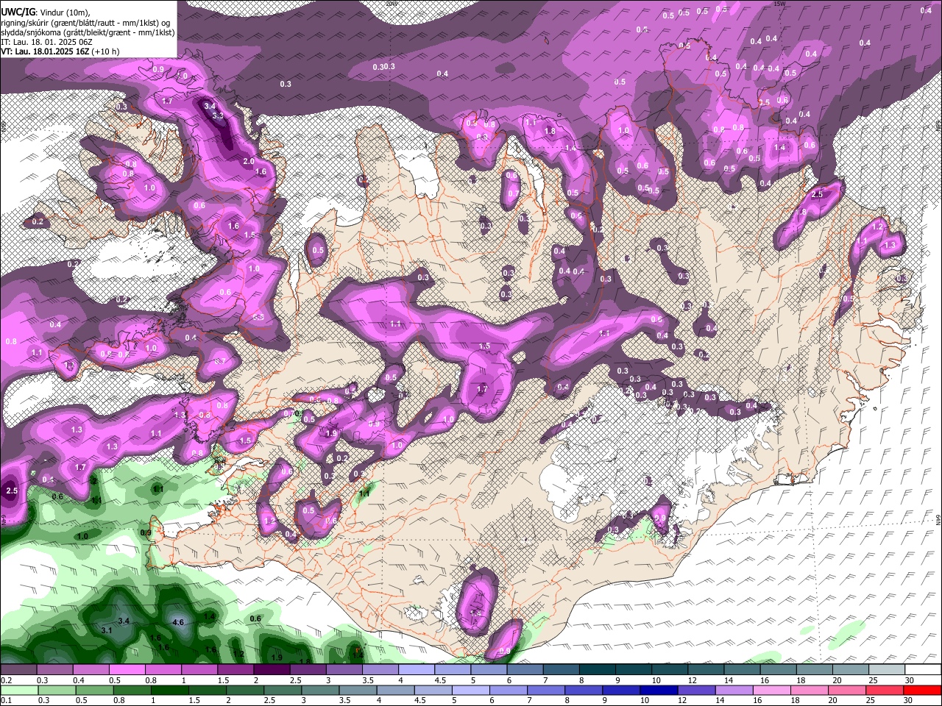Click the 14 lilac swatch in the lower legend row
Screen dimensions: 942x706
pos(734,690)
